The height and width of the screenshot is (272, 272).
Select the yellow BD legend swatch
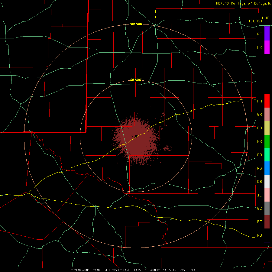coord(267,128)
